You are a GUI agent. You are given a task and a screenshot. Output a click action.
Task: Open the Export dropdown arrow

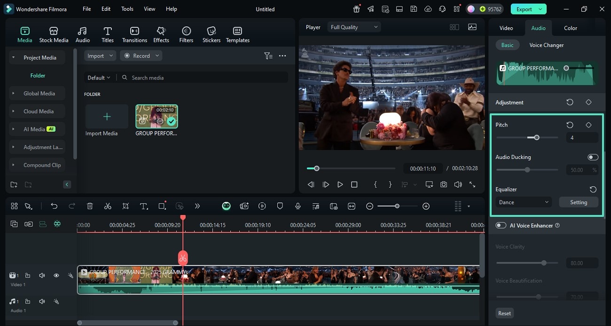tap(541, 9)
